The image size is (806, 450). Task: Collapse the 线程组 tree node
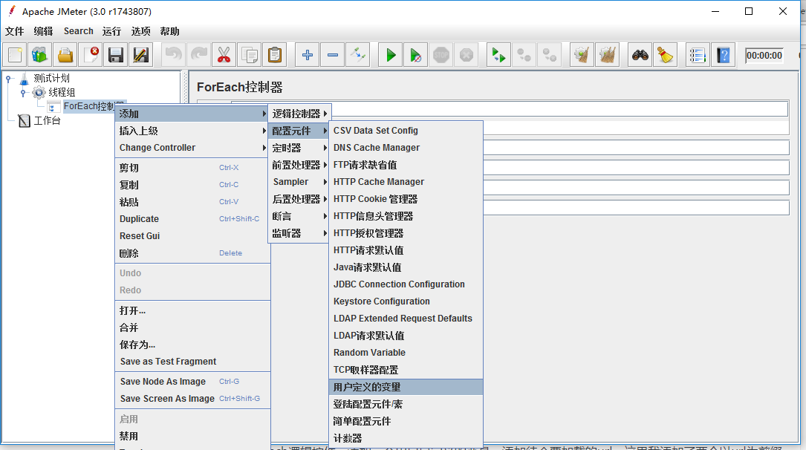(x=22, y=93)
